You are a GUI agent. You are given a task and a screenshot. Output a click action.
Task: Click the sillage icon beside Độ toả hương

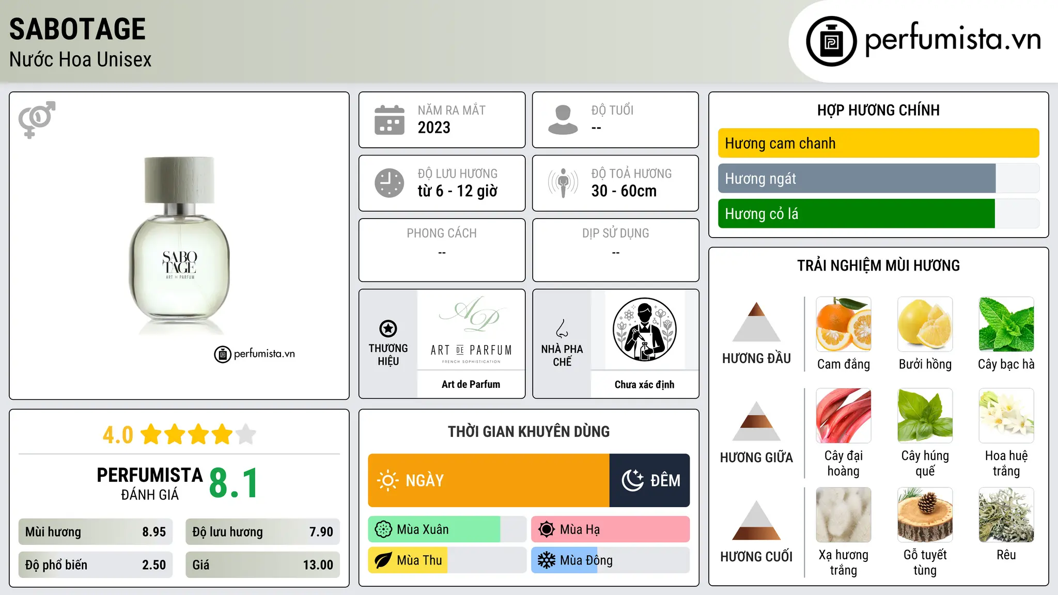[563, 183]
